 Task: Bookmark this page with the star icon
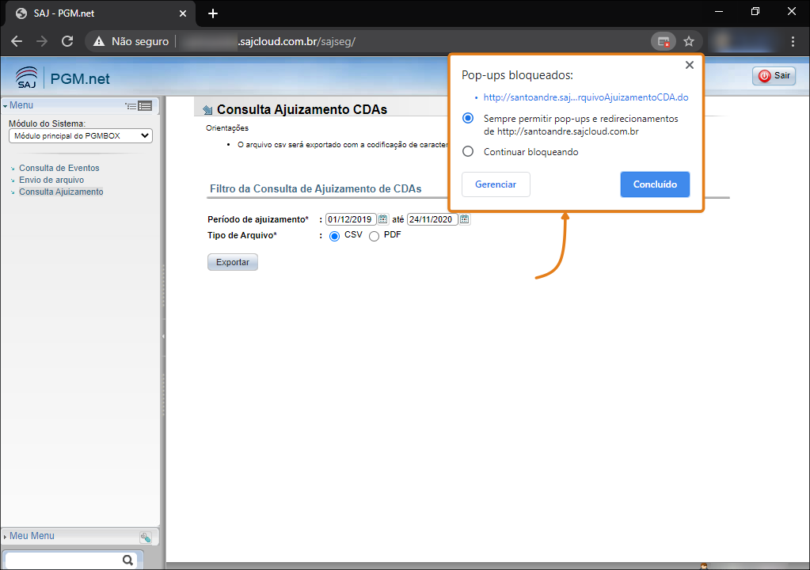[689, 41]
